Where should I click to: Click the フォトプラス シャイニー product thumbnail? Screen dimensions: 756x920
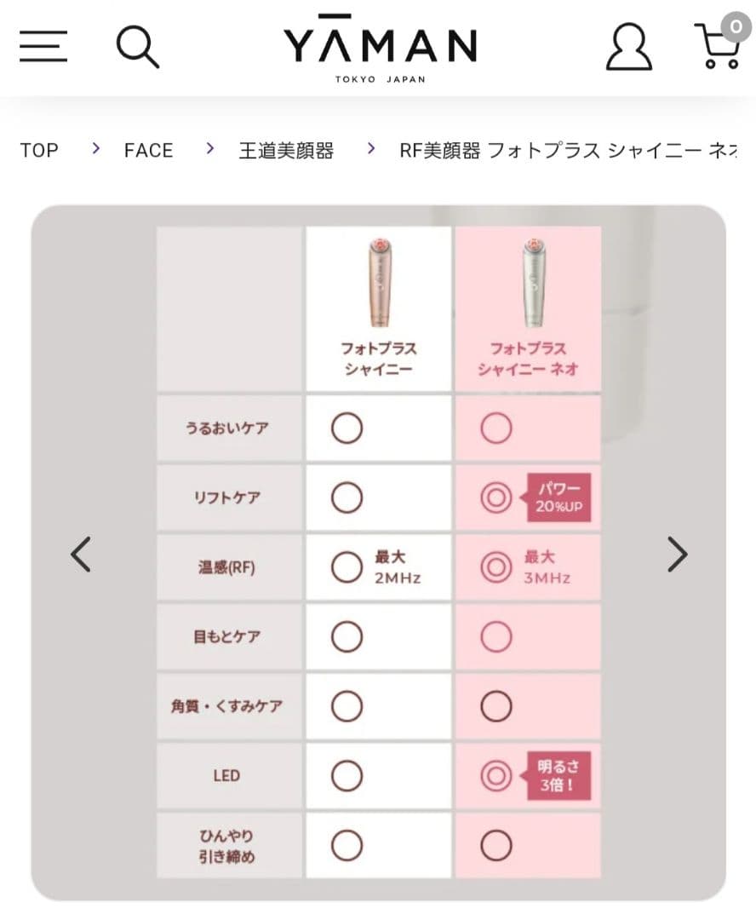click(x=378, y=281)
